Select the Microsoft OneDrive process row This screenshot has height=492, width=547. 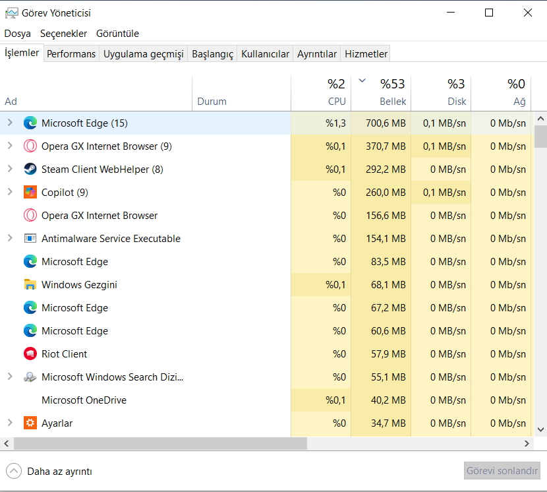[x=267, y=400]
